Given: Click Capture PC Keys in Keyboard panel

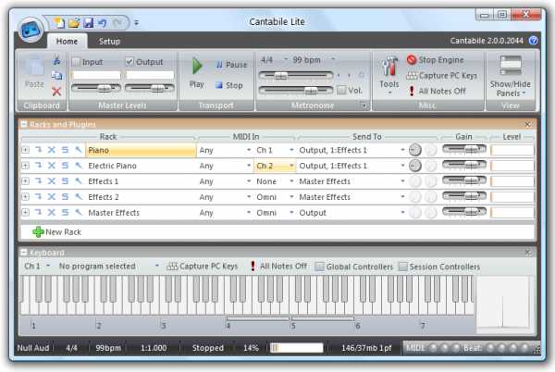Looking at the screenshot, I should 202,266.
